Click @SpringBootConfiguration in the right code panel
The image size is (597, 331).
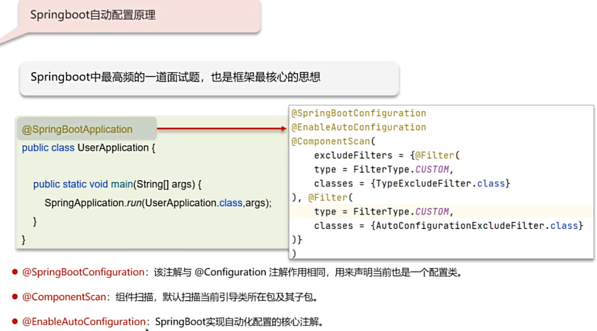click(359, 113)
